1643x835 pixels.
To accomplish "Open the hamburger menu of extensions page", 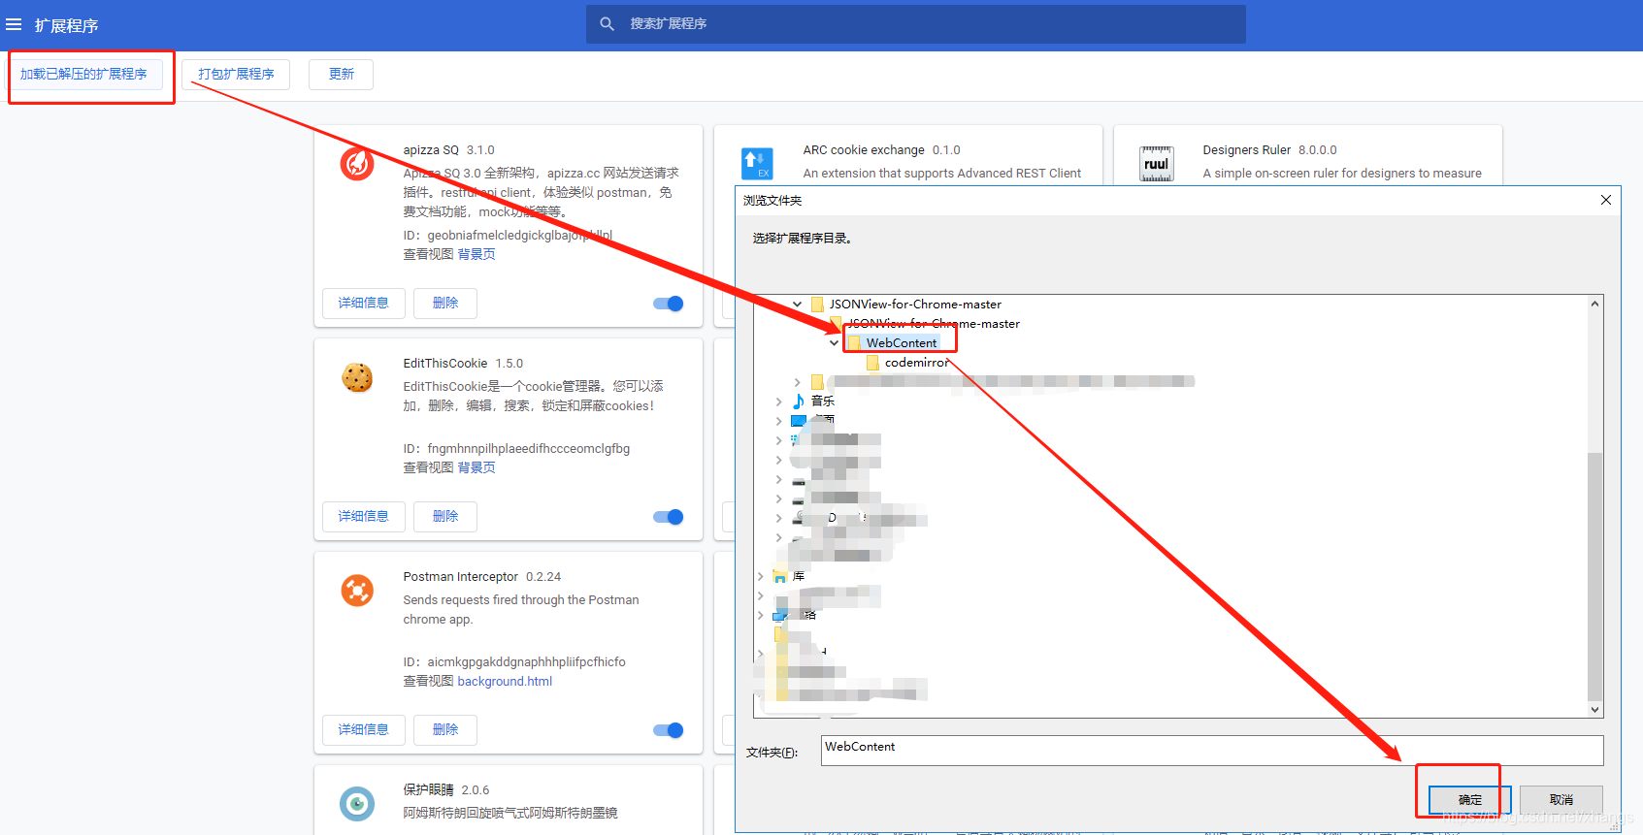I will point(14,25).
